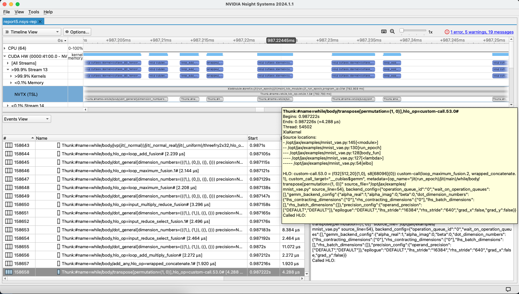Select the first Thunk dot_general NVTX range

[126, 99]
